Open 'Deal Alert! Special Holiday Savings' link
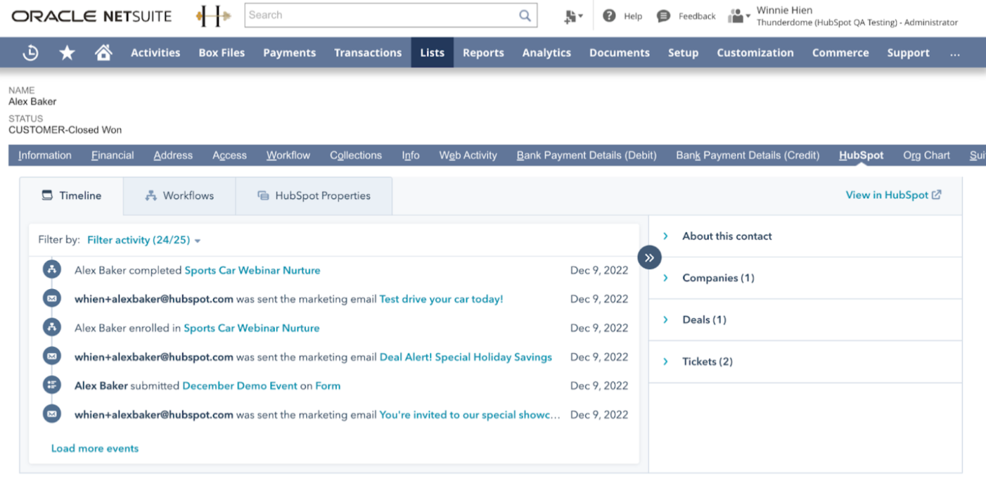 pos(466,357)
